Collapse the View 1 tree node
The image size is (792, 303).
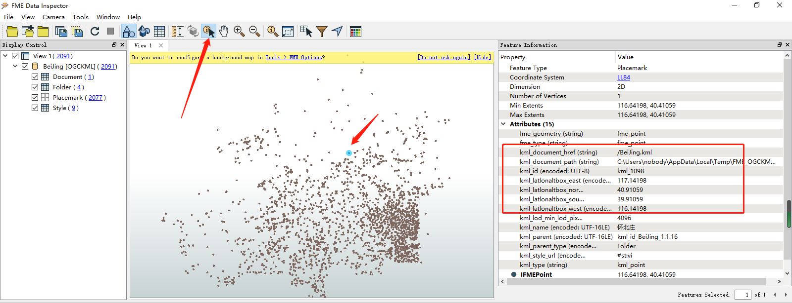(5, 56)
